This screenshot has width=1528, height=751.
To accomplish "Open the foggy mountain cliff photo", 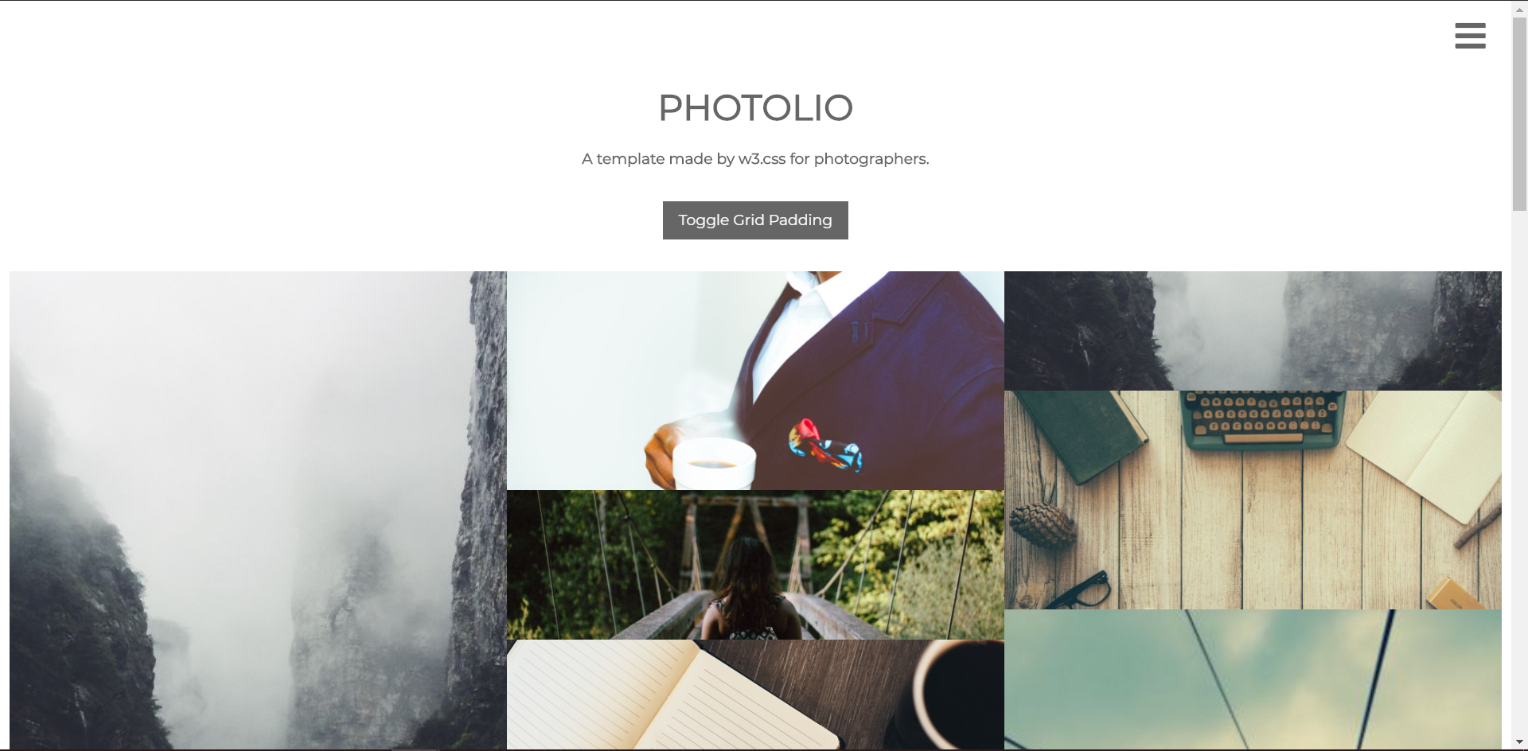I will (258, 510).
